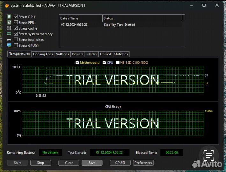Image resolution: width=226 pixels, height=172 pixels.
Task: Enable the HS-SSD-C100 480G graph checkbox
Action: [x=118, y=63]
